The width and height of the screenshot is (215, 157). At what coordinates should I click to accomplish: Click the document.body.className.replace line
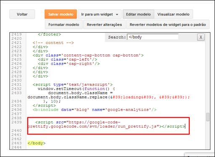[x=109, y=97]
